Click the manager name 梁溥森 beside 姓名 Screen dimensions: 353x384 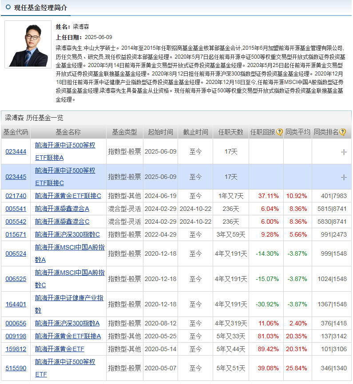pos(81,27)
